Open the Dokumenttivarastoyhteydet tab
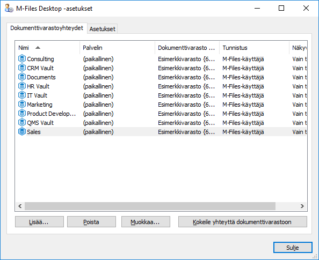Image resolution: width=319 pixels, height=260 pixels. [47, 28]
